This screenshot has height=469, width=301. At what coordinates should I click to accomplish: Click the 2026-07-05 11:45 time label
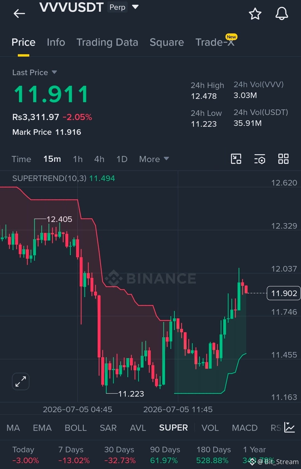[x=178, y=409]
